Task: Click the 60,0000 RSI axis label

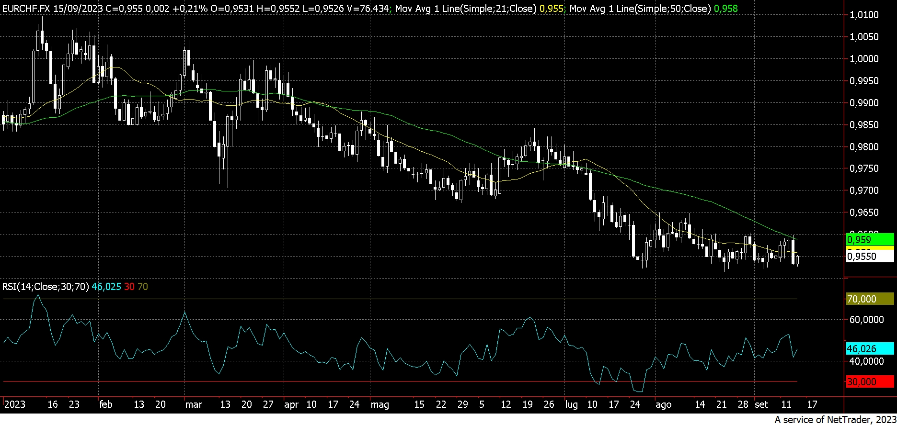Action: [866, 320]
